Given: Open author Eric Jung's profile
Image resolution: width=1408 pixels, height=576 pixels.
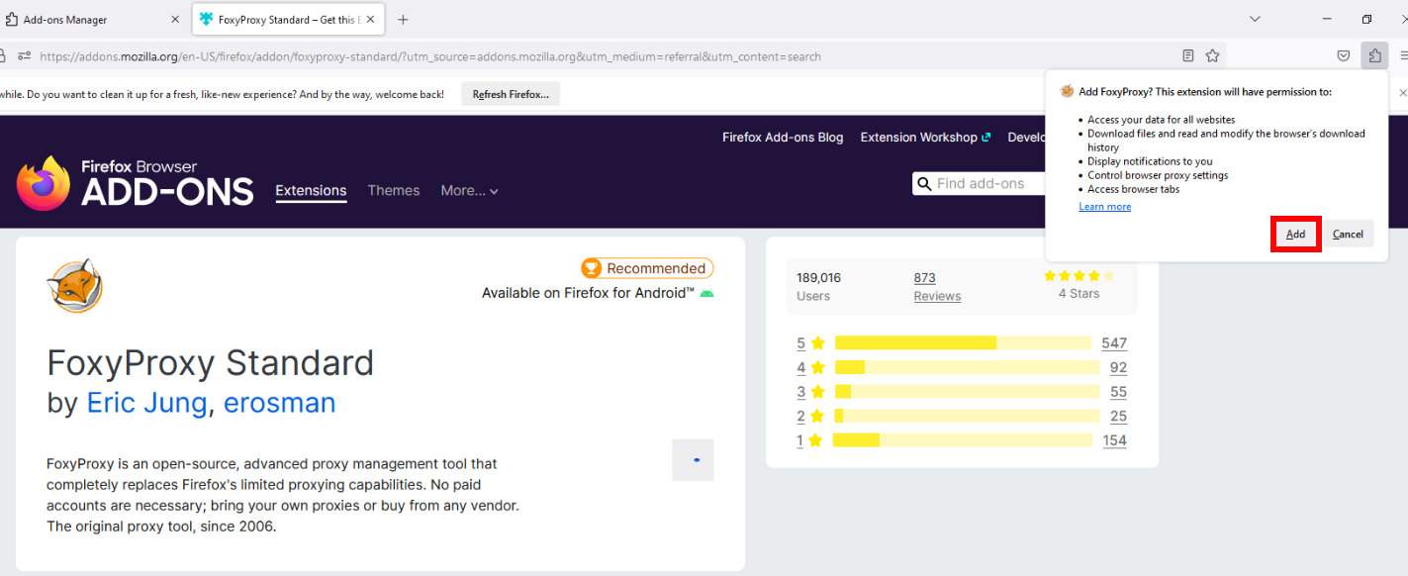Looking at the screenshot, I should pyautogui.click(x=146, y=403).
